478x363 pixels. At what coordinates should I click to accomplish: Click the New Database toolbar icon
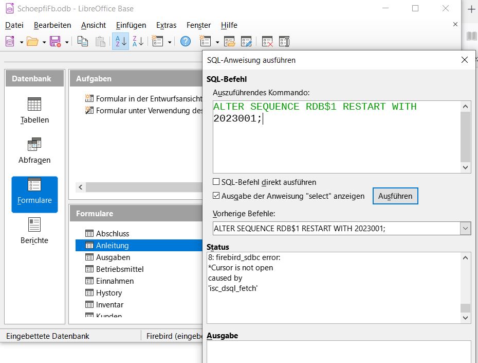pos(10,41)
